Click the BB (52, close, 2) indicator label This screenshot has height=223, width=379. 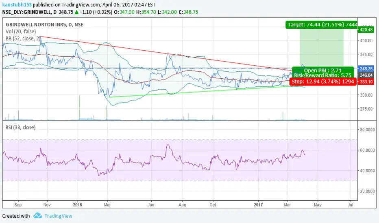tap(23, 39)
